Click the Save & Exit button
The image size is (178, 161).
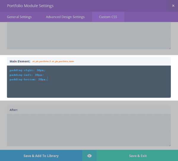pos(138,156)
